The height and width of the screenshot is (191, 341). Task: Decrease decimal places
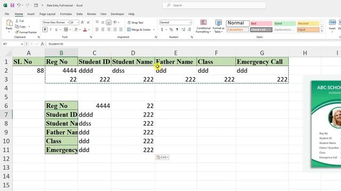(189, 29)
